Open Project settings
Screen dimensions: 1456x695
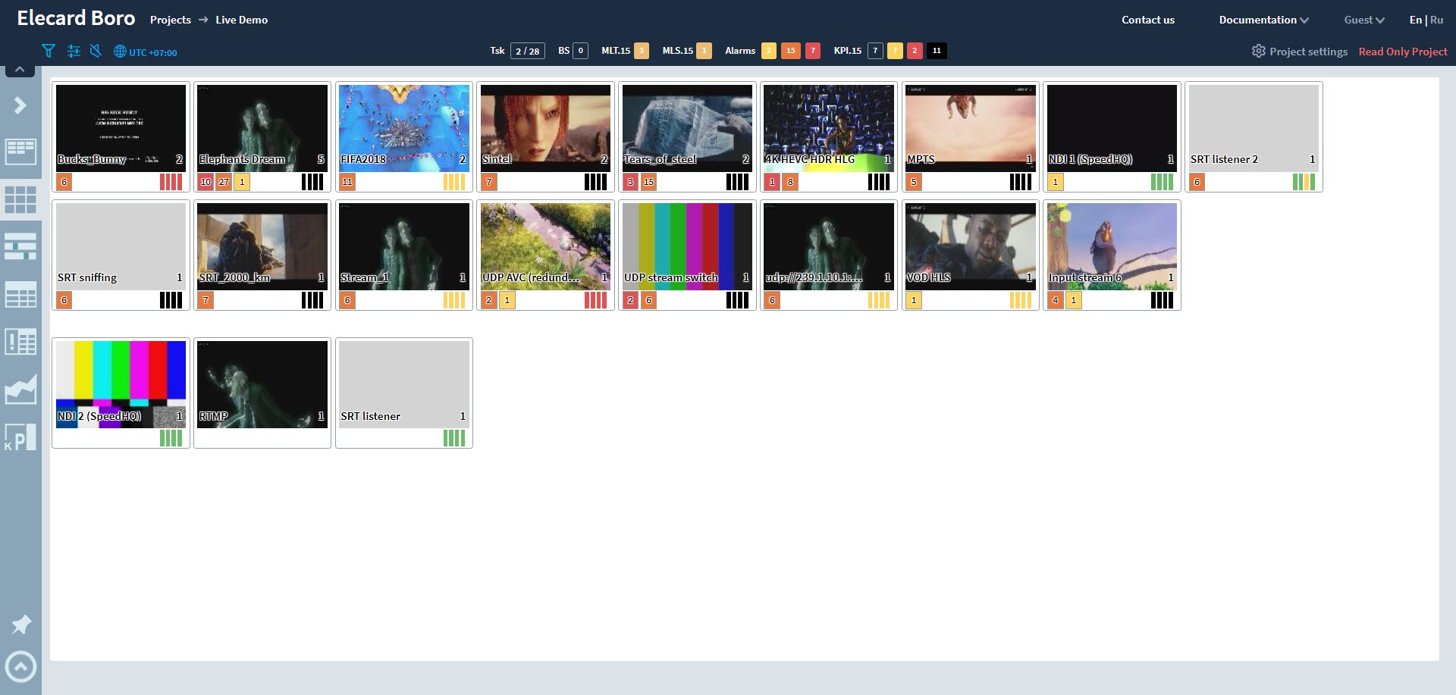point(1299,51)
